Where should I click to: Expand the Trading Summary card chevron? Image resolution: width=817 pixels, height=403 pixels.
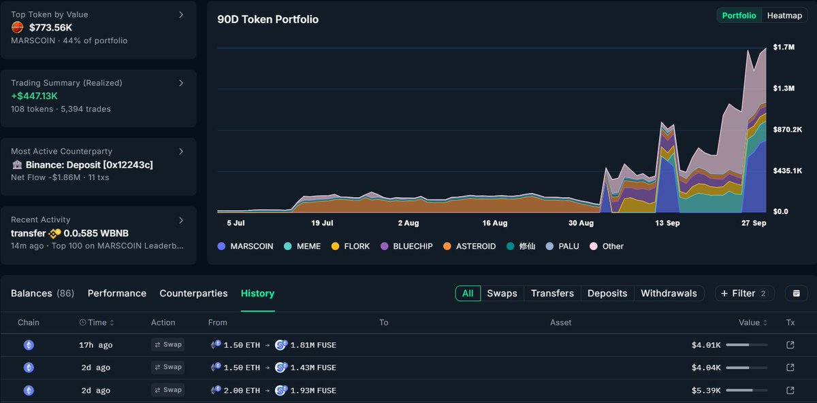pos(181,83)
